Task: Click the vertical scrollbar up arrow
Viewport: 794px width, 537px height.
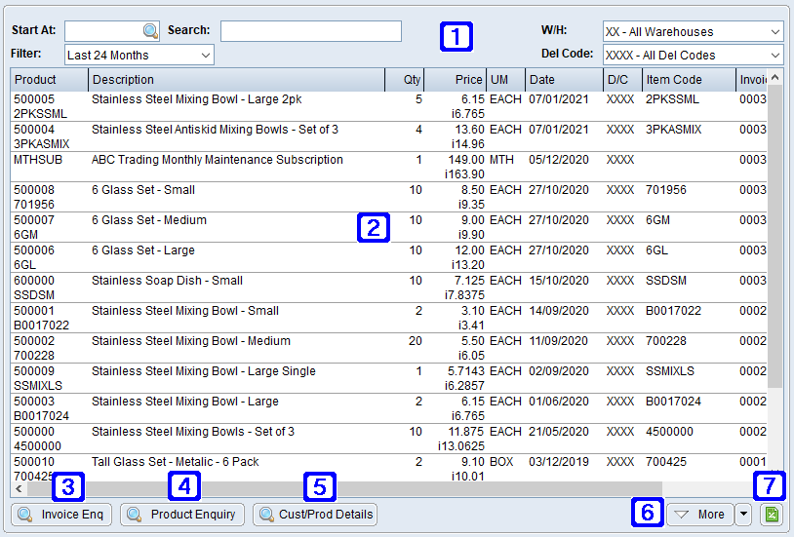Action: tap(774, 77)
